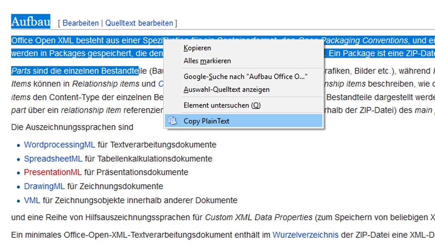Click the line "Die Auszeichnungssprachen sind"
This screenshot has width=435, height=245.
(x=72, y=127)
